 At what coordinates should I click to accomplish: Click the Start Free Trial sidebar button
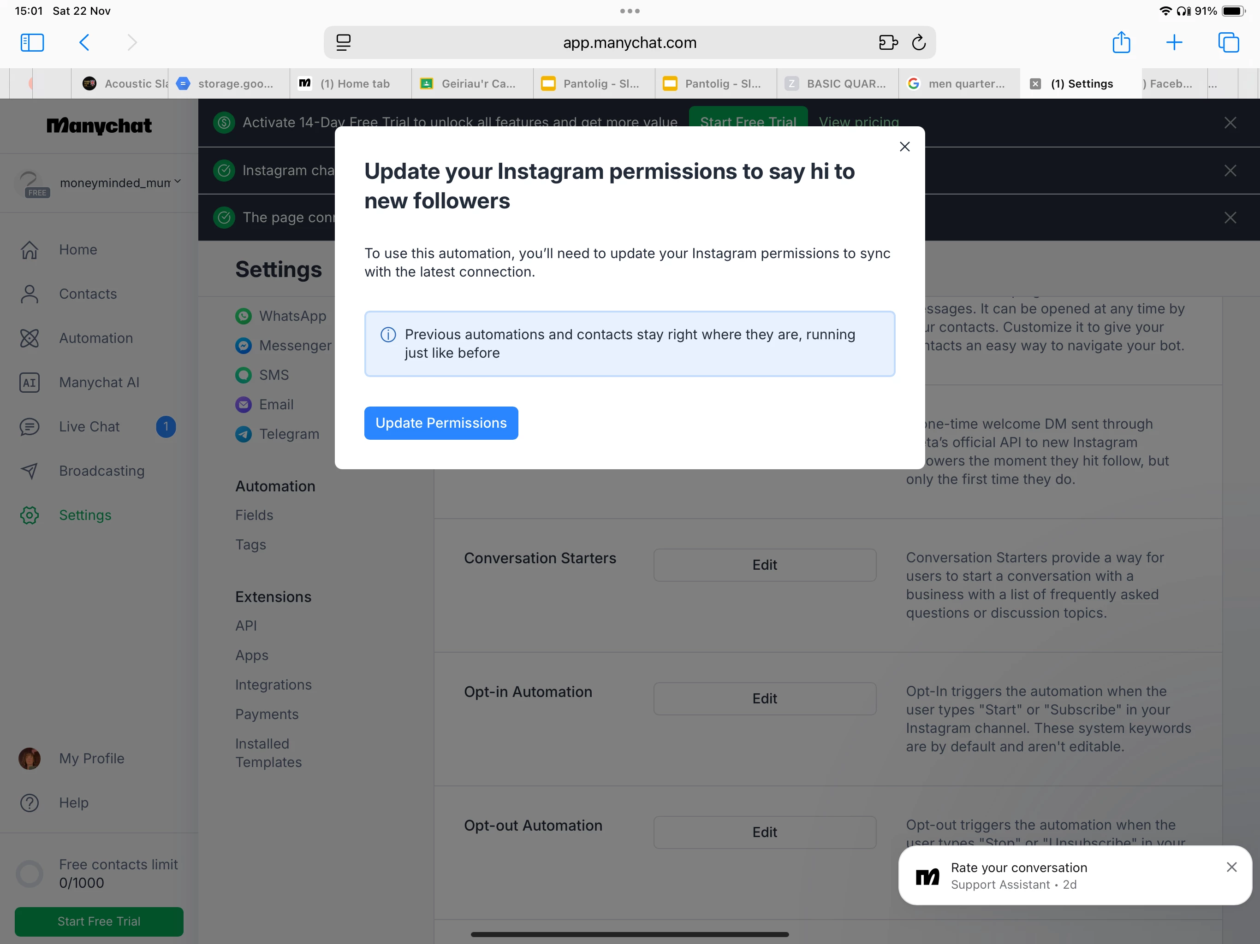(99, 921)
